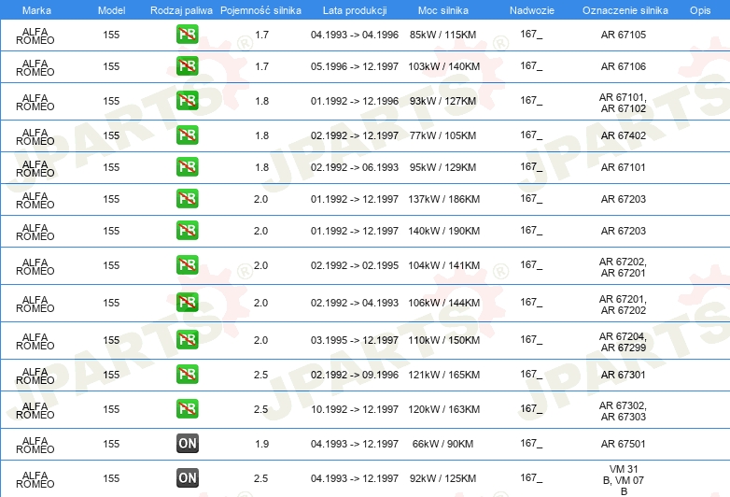Click the production years 03.1995 -> 12.1997

coord(355,340)
